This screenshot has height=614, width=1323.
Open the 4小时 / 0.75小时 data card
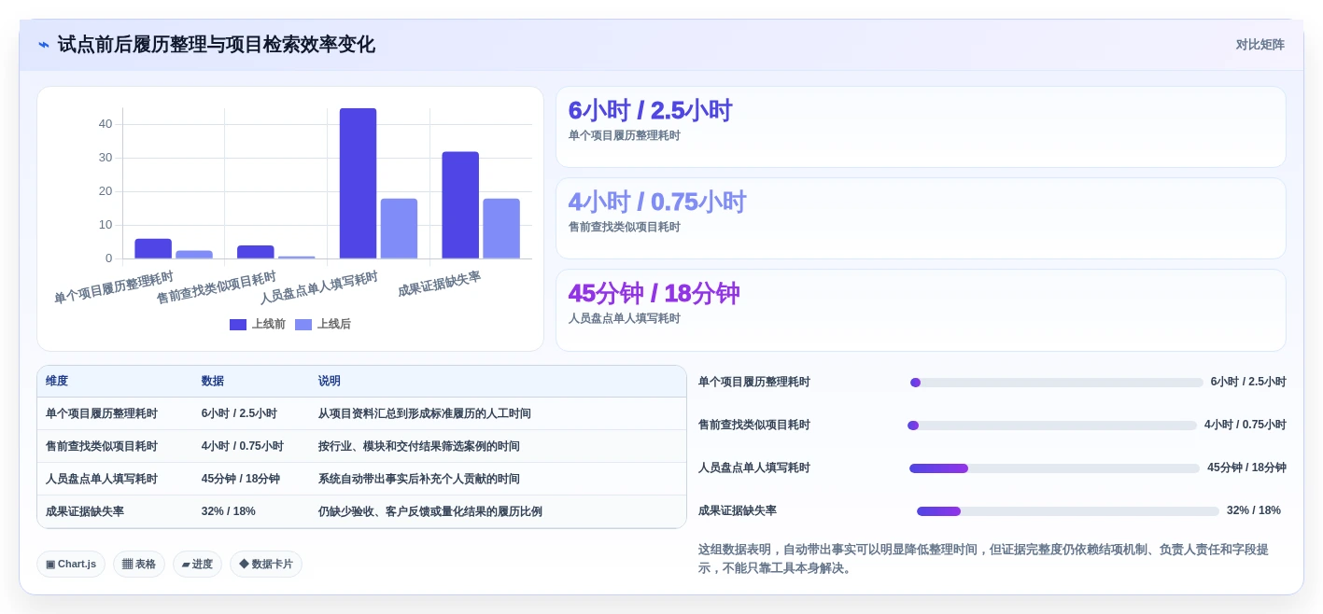pos(921,218)
